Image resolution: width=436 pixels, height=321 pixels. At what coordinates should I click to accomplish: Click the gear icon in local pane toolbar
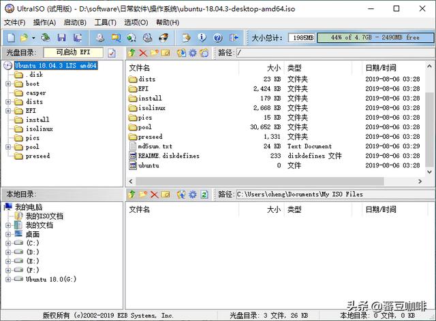pyautogui.click(x=193, y=195)
